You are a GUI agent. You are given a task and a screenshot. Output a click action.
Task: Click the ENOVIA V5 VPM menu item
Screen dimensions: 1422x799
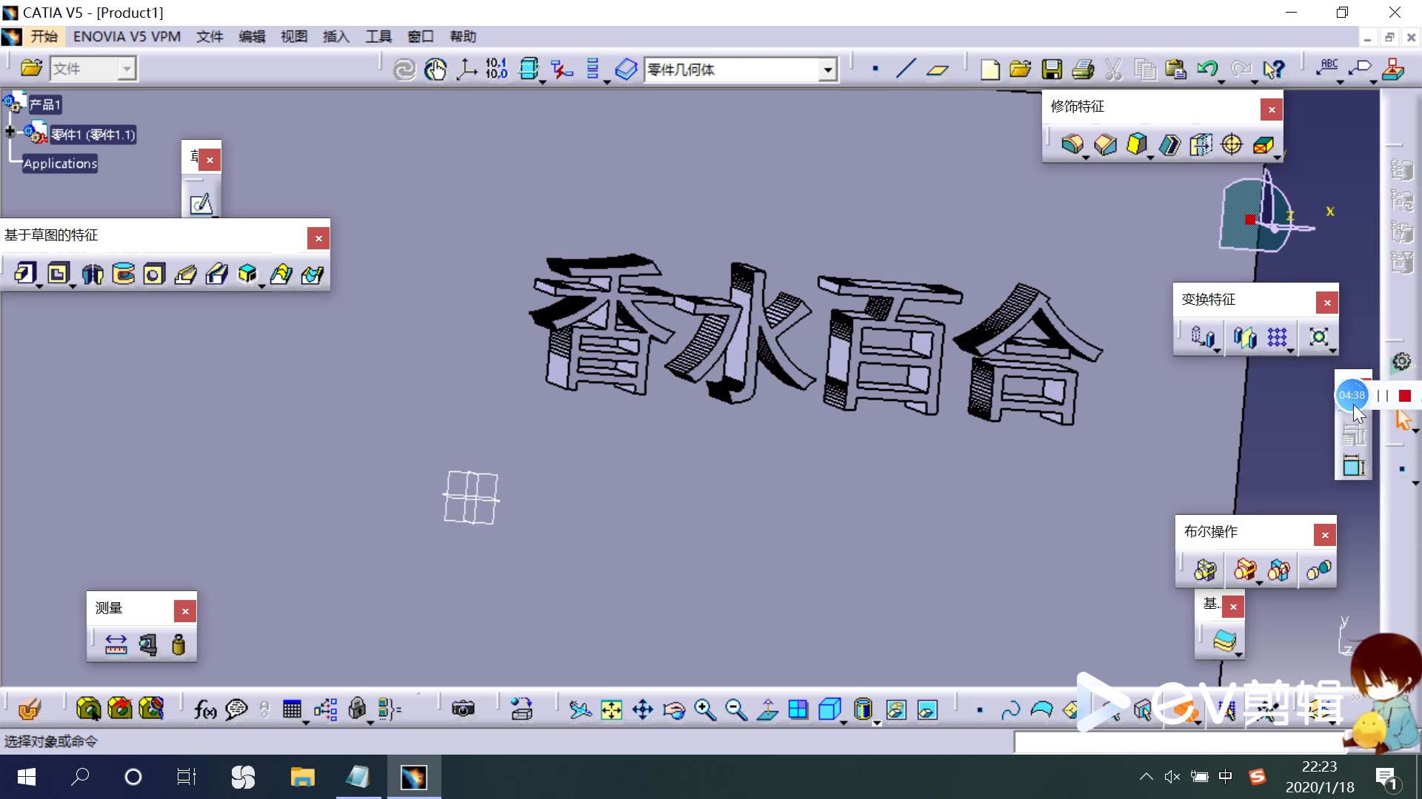(x=127, y=36)
